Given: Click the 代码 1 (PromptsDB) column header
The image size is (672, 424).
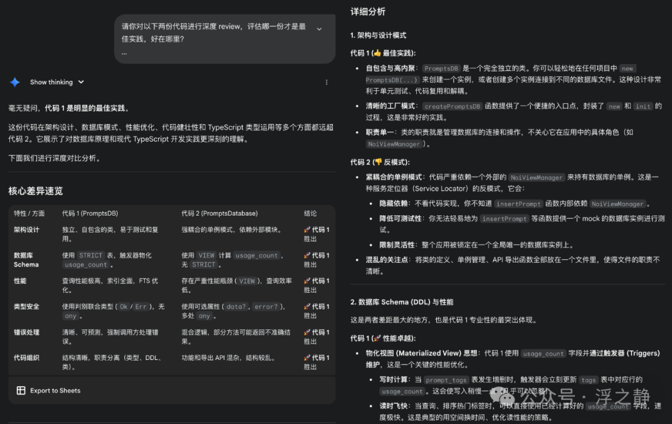Looking at the screenshot, I should (90, 213).
